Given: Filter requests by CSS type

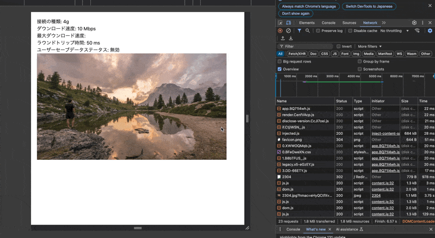Looking at the screenshot, I should coord(324,54).
